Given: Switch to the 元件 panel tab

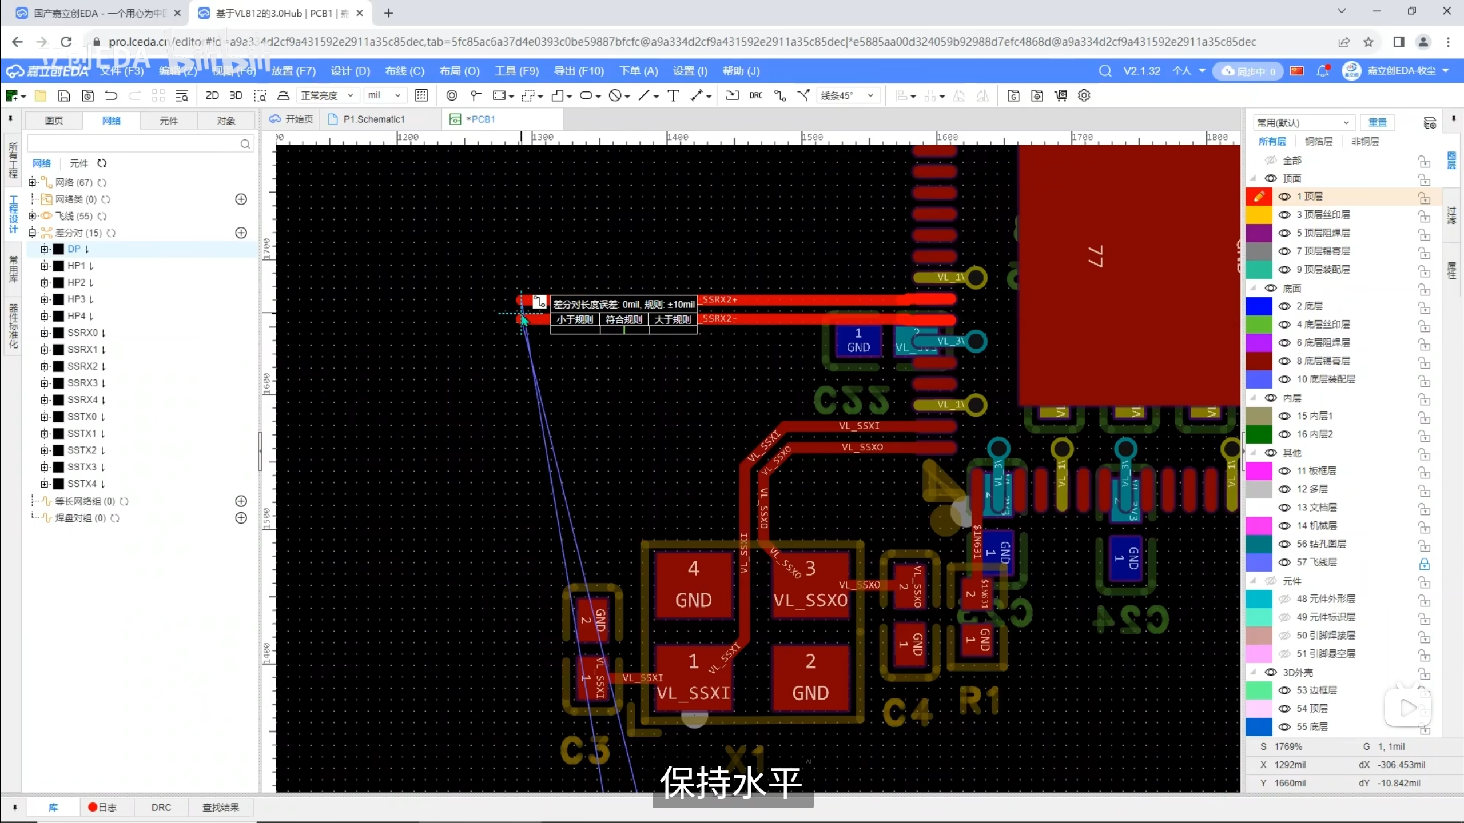Looking at the screenshot, I should click(169, 121).
